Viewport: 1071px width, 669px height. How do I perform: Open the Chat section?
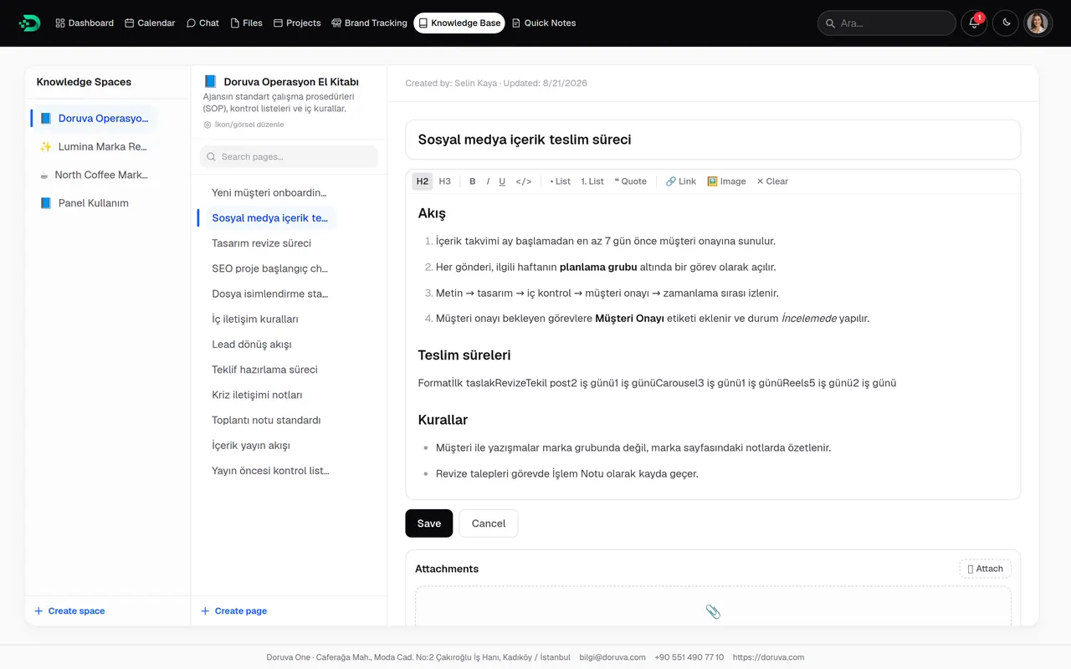[202, 23]
